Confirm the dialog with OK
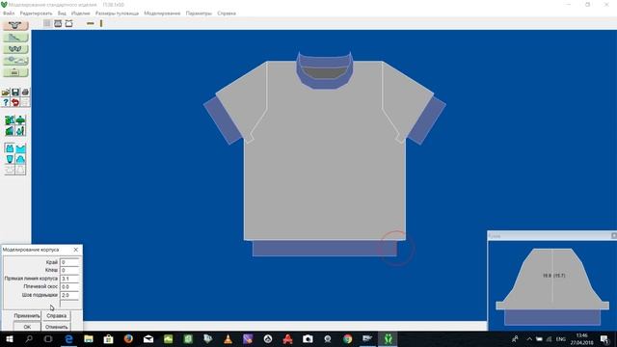The image size is (617, 347). [27, 327]
